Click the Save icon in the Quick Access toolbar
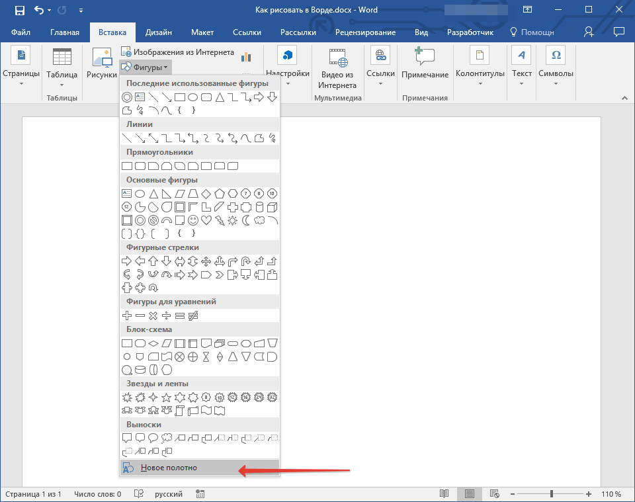 click(x=19, y=10)
